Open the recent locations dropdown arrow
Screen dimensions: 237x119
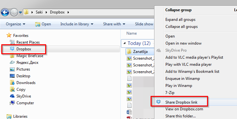point(20,12)
